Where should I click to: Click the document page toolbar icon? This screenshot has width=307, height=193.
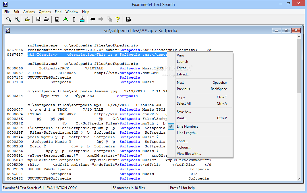pyautogui.click(x=57, y=19)
